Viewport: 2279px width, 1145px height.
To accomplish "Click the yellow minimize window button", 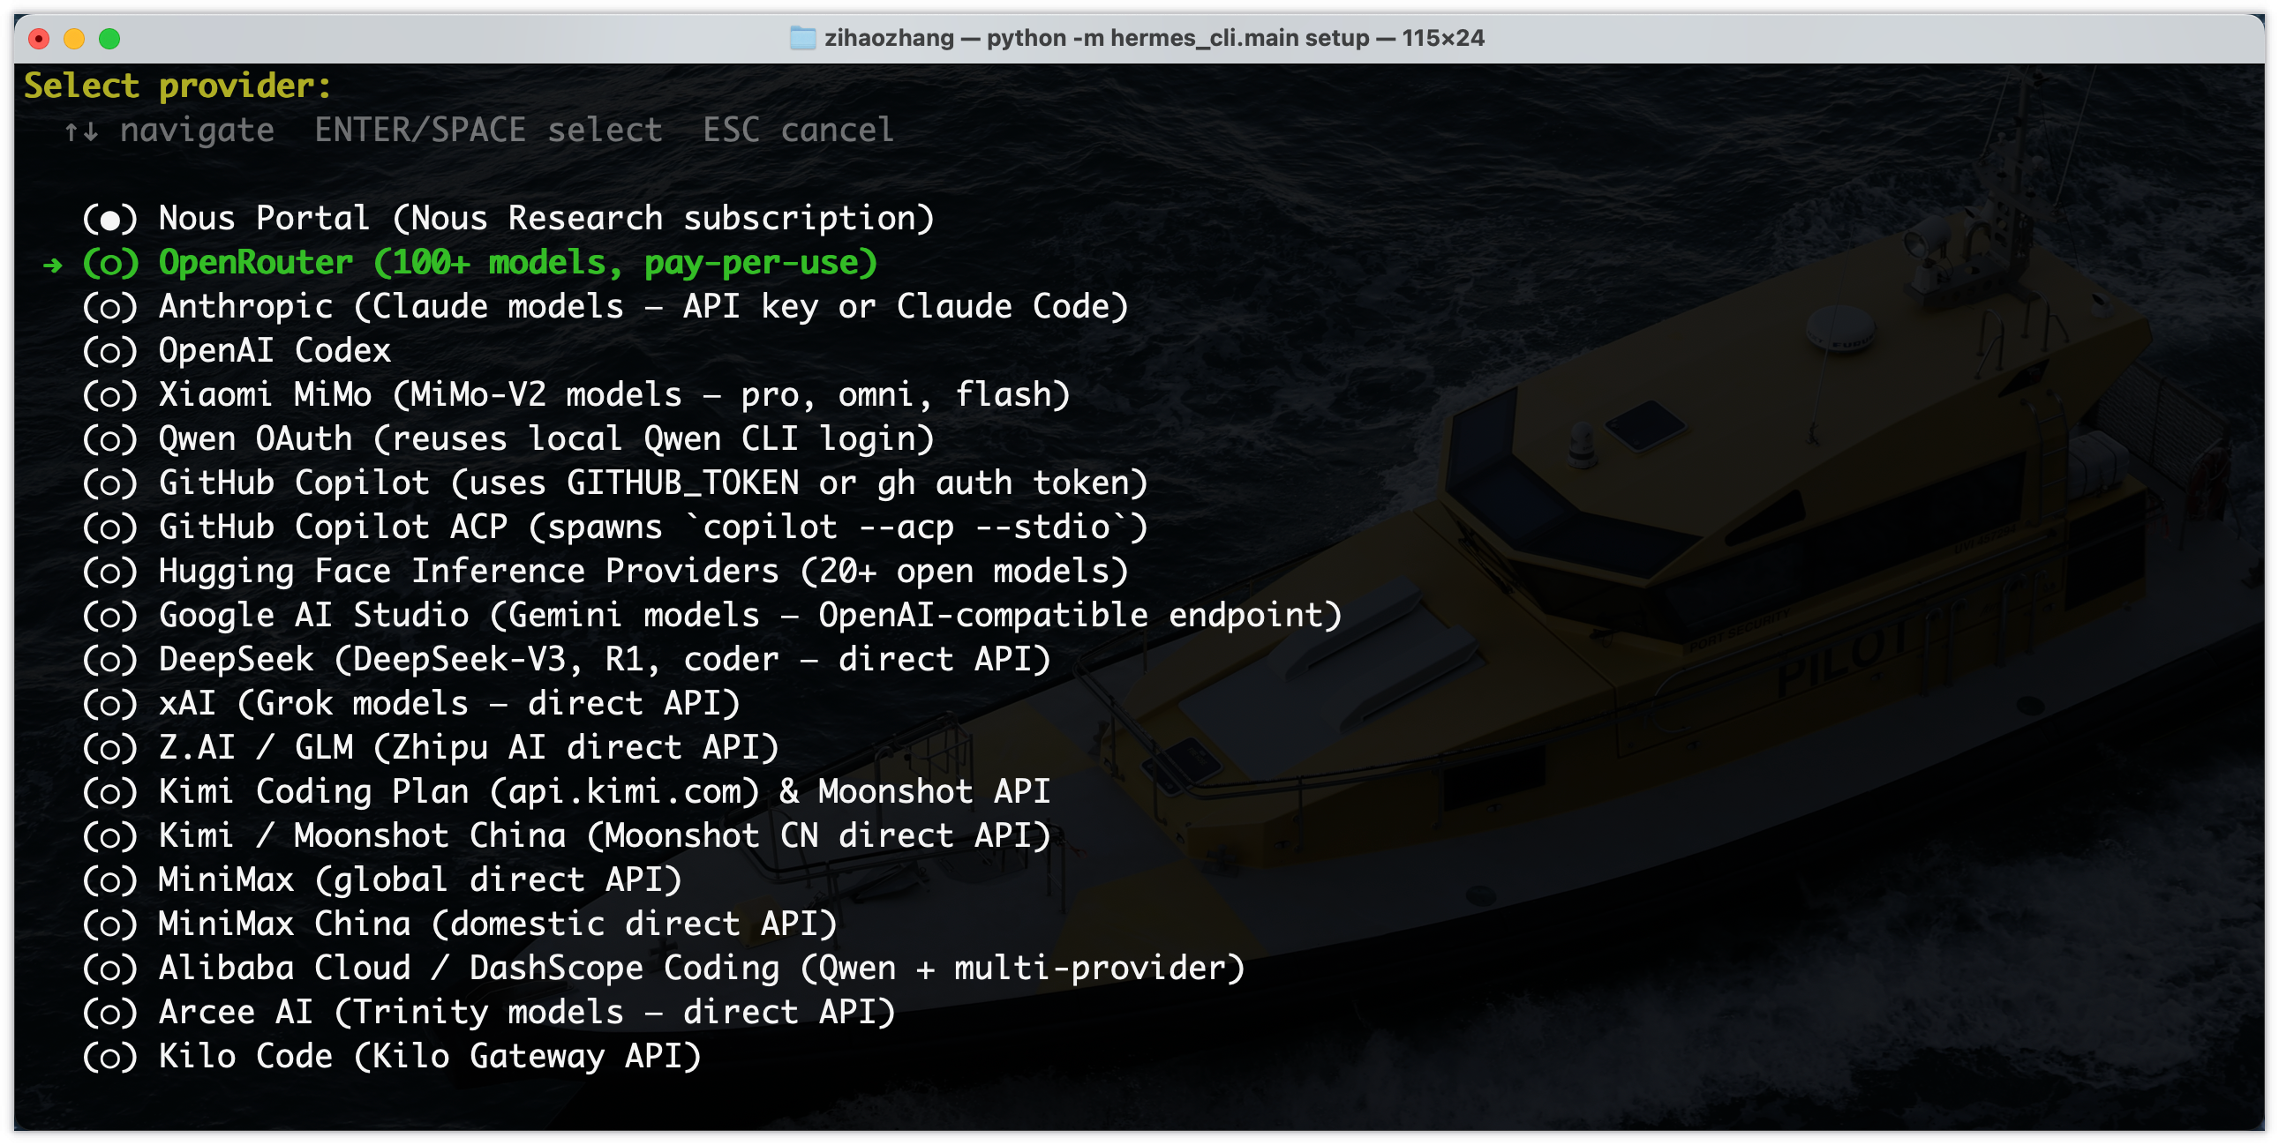I will coord(74,38).
